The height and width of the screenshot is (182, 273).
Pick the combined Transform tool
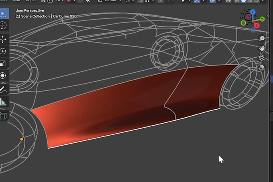click(x=3, y=76)
